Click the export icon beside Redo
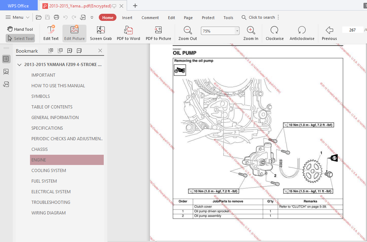This screenshot has width=367, height=242. pos(83,17)
